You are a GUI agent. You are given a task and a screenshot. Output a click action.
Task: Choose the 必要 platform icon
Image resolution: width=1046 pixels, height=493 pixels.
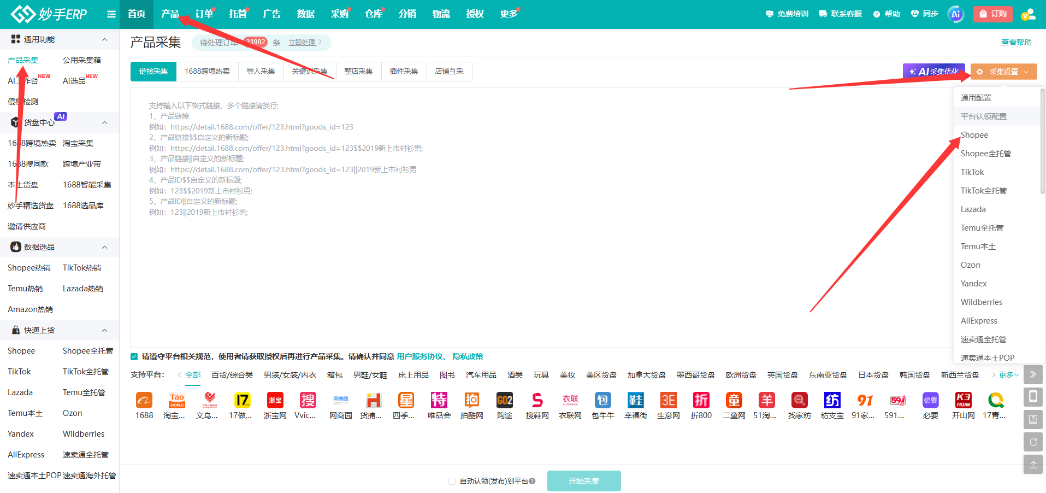[x=931, y=401]
